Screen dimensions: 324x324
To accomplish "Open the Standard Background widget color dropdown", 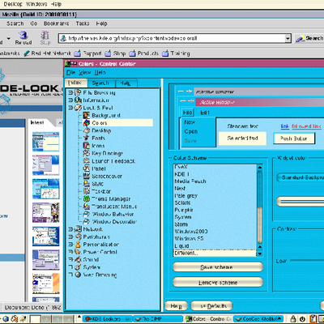I will (301, 177).
